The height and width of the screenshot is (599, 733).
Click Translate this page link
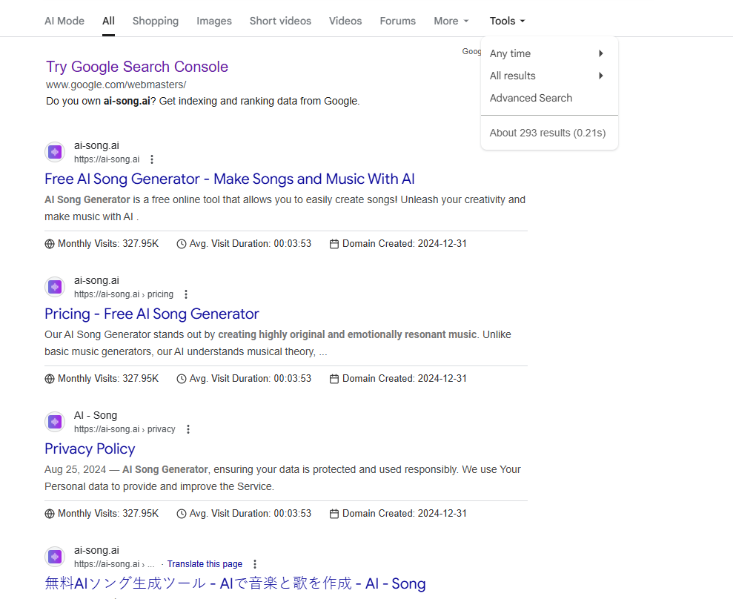click(205, 564)
